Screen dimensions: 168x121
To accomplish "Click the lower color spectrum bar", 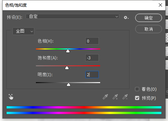I will pos(84,113).
